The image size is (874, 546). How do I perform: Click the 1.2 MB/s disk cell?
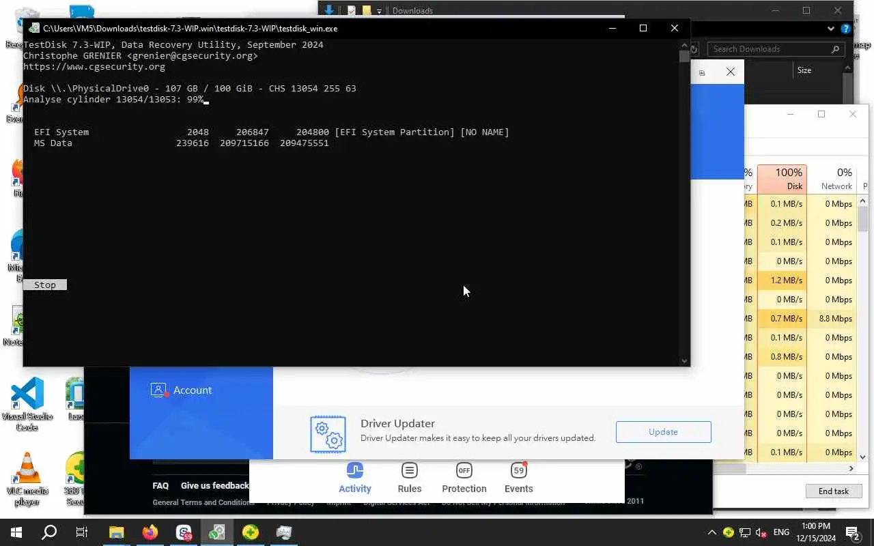pos(782,280)
